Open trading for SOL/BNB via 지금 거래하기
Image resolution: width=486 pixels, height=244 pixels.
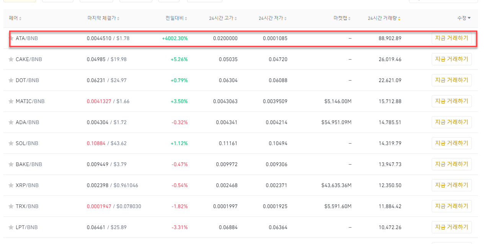452,143
